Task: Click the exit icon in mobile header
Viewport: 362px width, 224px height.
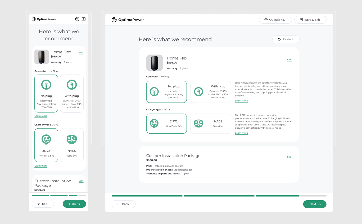Action: click(84, 19)
